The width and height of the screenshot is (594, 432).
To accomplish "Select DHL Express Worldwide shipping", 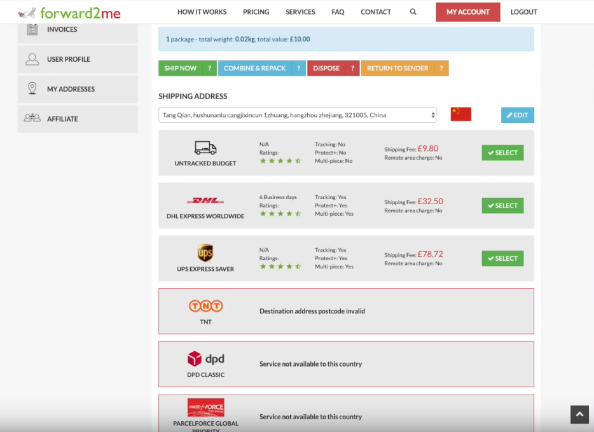I will pyautogui.click(x=502, y=206).
